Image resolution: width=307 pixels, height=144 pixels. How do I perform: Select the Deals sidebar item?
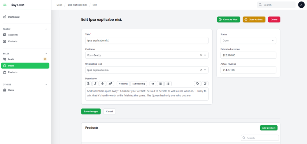coord(25,66)
